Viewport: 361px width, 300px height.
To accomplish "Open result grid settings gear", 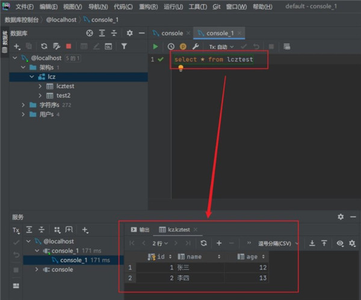I will (x=352, y=243).
